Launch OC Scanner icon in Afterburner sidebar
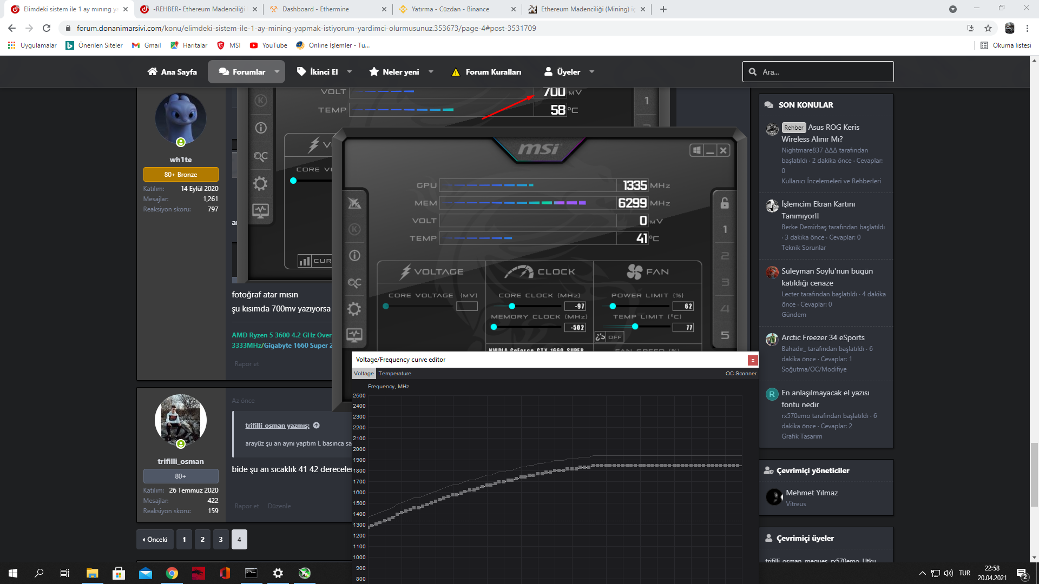The image size is (1039, 584). pos(354,283)
